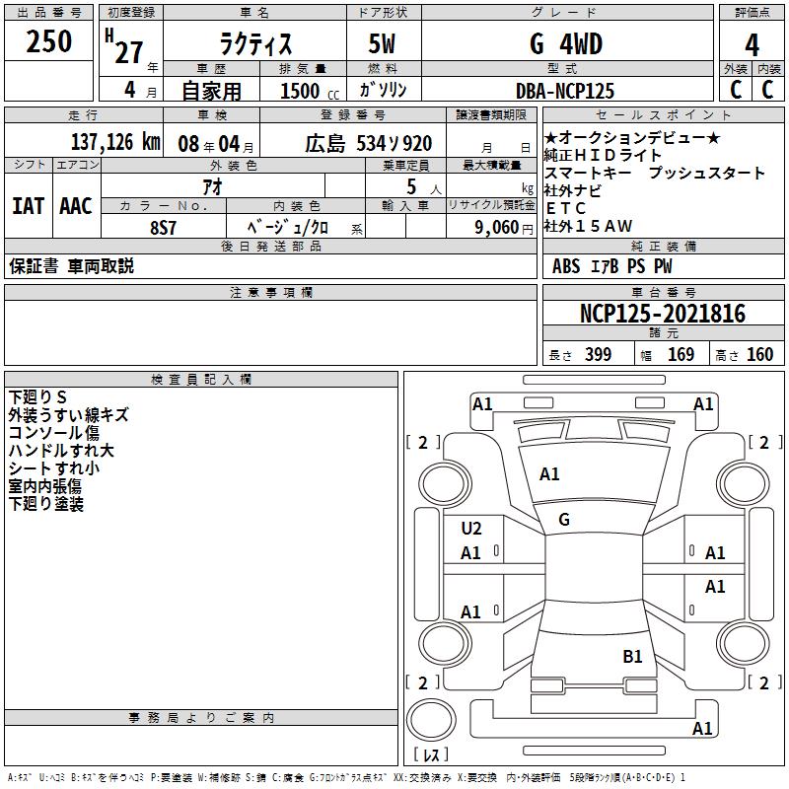The width and height of the screenshot is (789, 789).
Task: Select the plate number 広島 534ソ920
Action: 368,144
